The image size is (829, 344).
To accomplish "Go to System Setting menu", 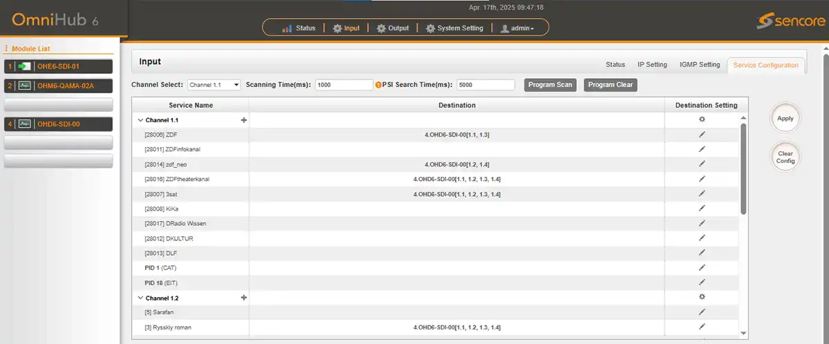I will click(455, 28).
